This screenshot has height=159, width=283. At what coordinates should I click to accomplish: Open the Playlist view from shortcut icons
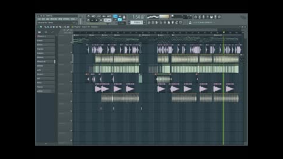click(149, 23)
